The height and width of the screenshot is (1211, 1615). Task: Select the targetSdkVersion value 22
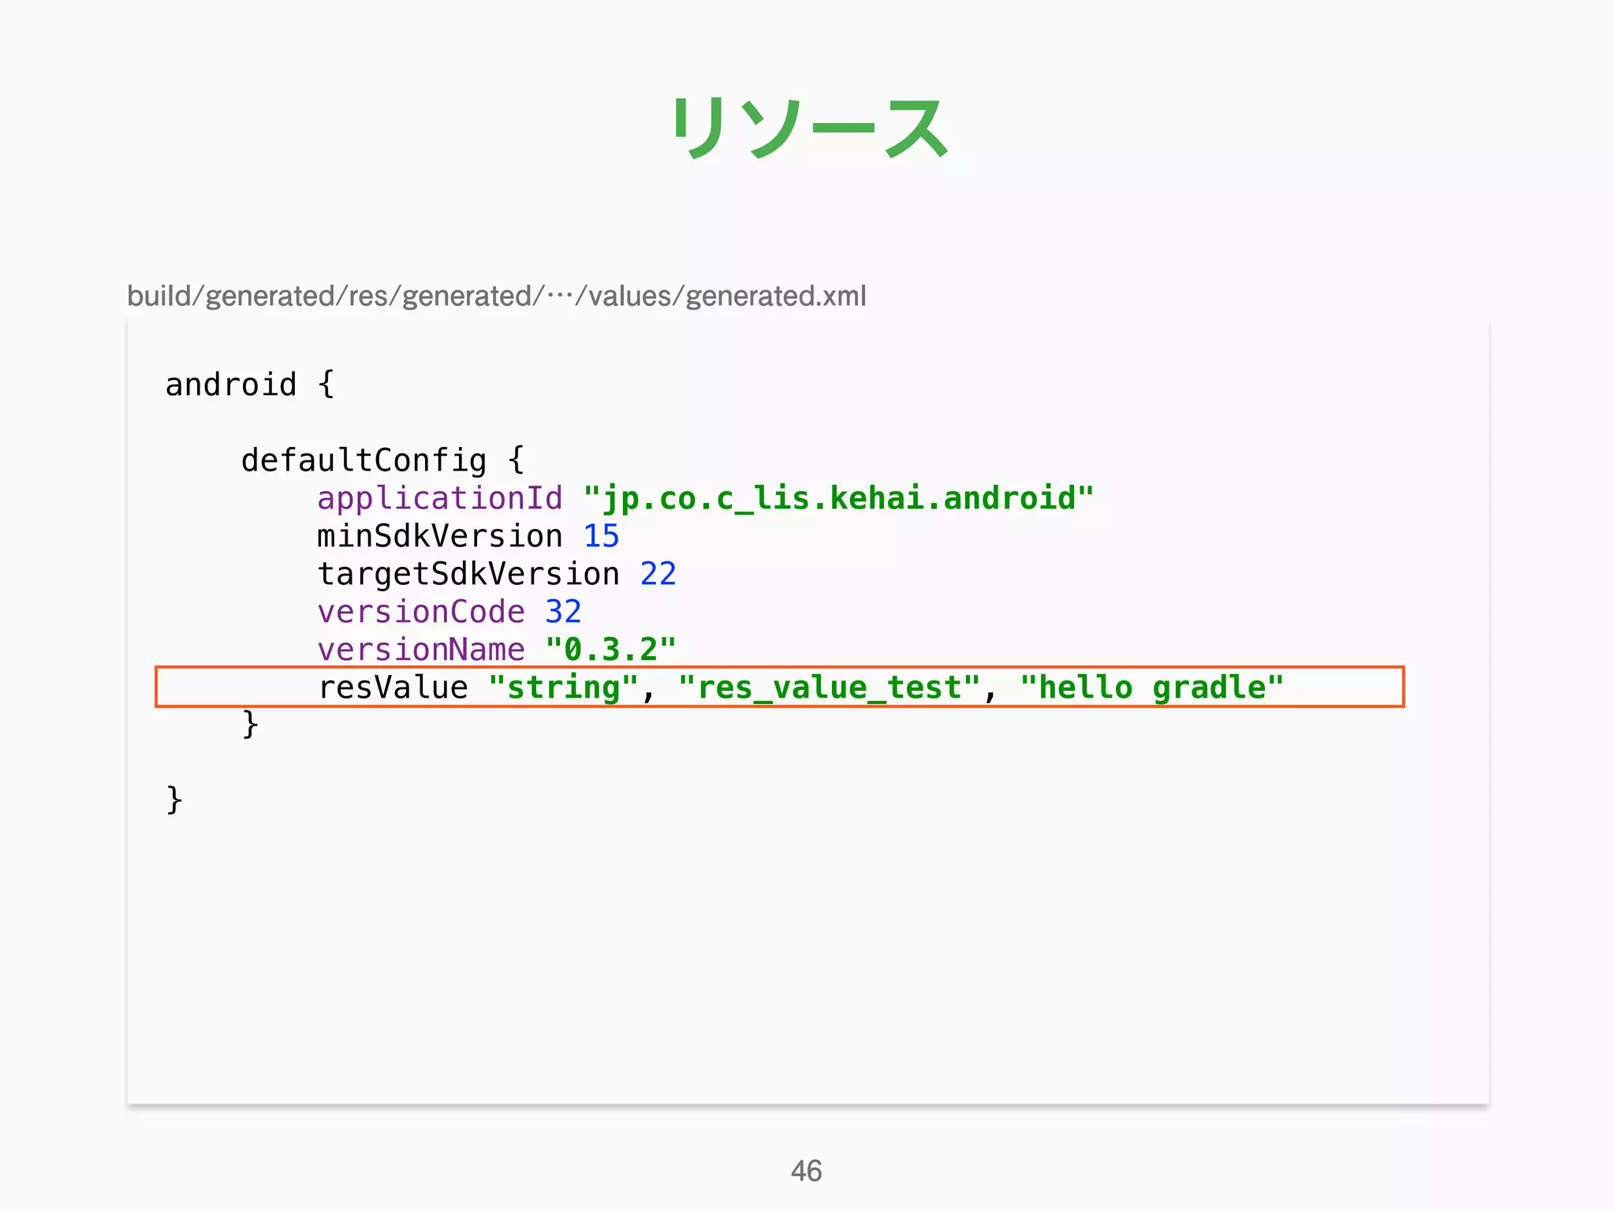coord(658,574)
